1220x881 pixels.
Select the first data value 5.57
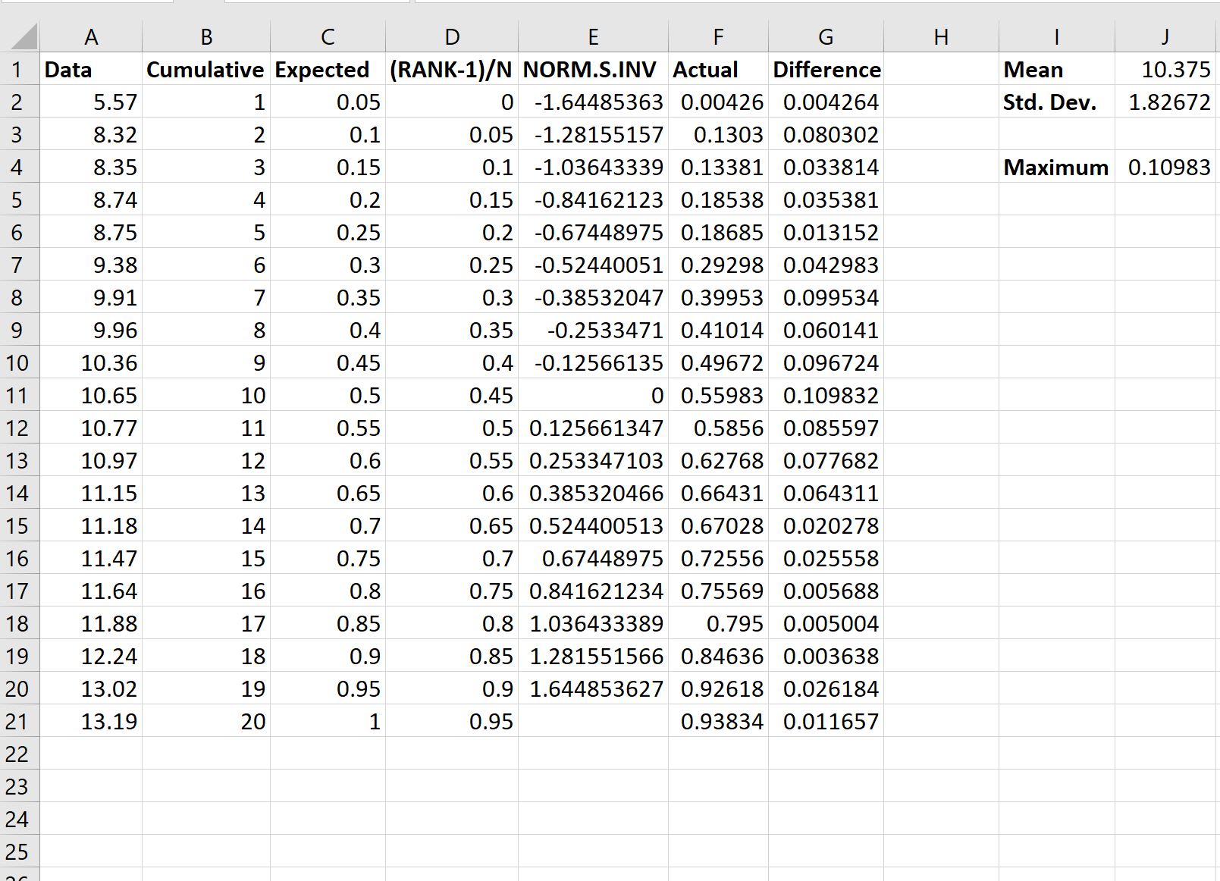pos(91,102)
